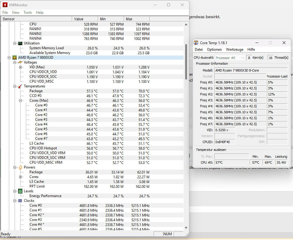Image resolution: width=293 pixels, height=240 pixels.
Task: Click the Leistung value 35.4W
Action: coord(281,162)
